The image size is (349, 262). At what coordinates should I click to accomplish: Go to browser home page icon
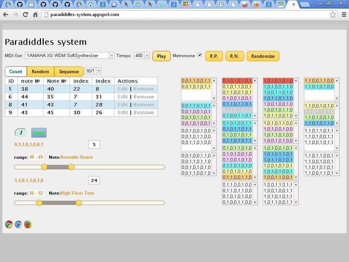[x=35, y=14]
